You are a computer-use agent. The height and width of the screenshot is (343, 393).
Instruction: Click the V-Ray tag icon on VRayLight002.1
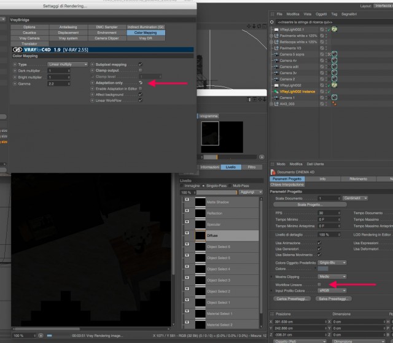coord(334,29)
